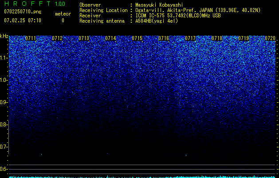Click the 0714 time marker

tap(110, 38)
